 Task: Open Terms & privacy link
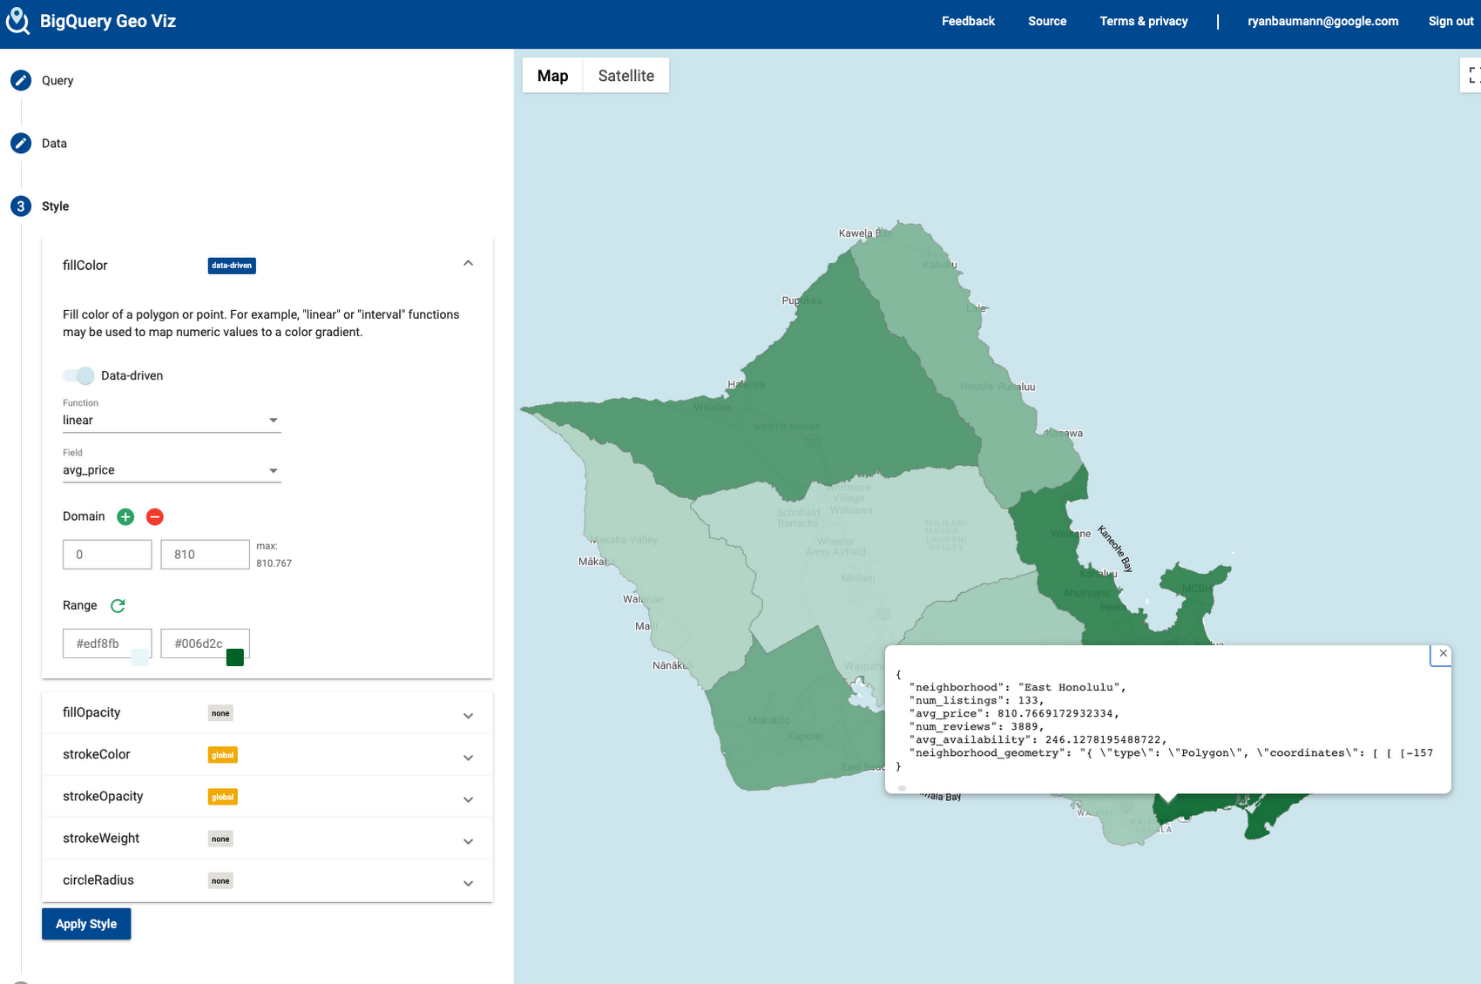click(1143, 21)
